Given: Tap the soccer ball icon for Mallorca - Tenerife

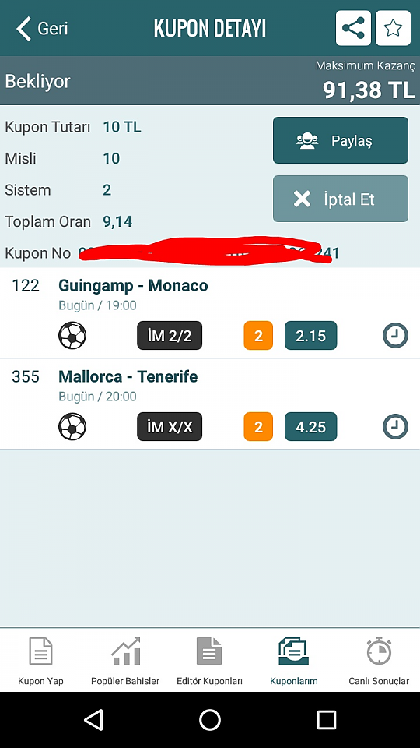Looking at the screenshot, I should (x=72, y=426).
